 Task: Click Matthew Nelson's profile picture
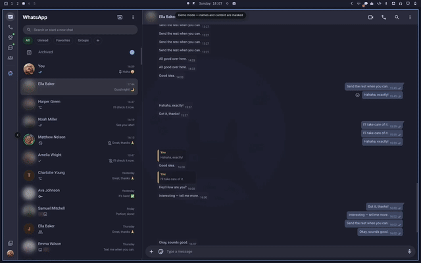[29, 140]
